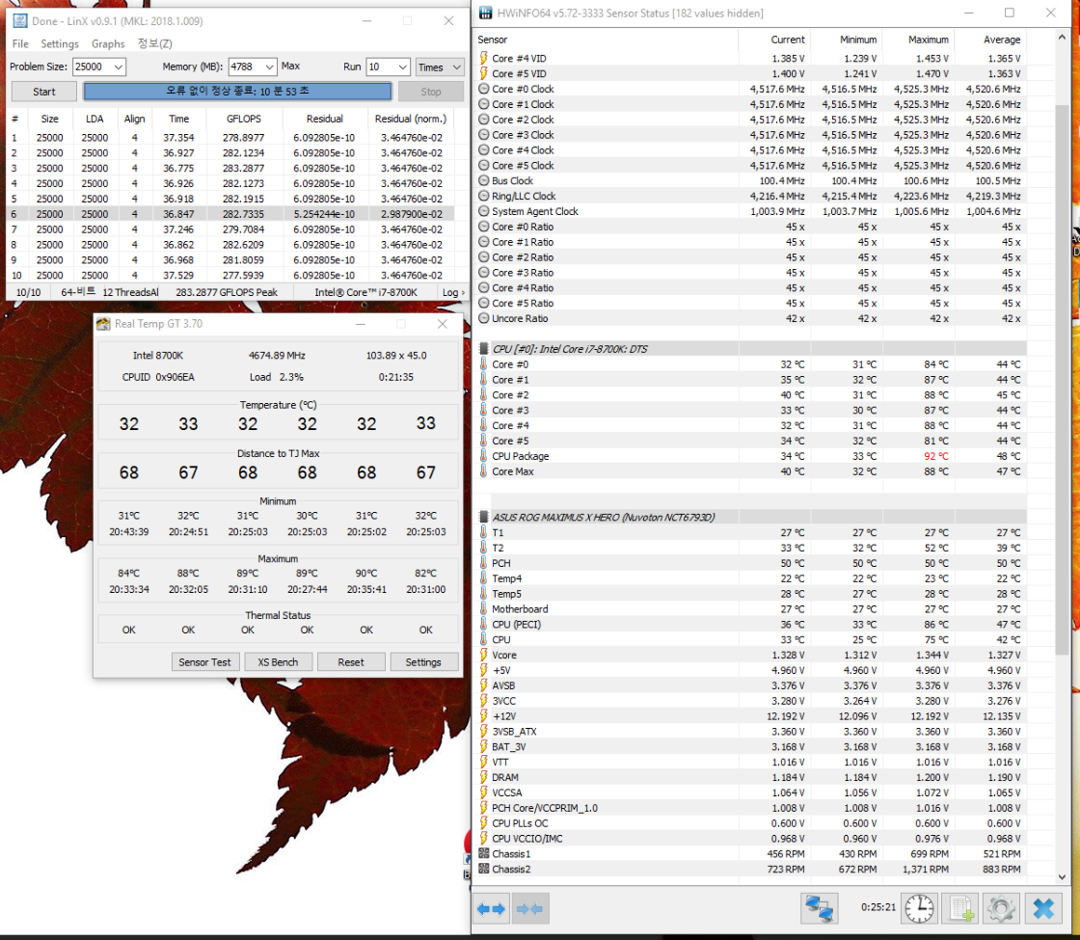Click the Bus Clock sensor icon
Image resolution: width=1080 pixels, height=940 pixels.
pyautogui.click(x=484, y=180)
